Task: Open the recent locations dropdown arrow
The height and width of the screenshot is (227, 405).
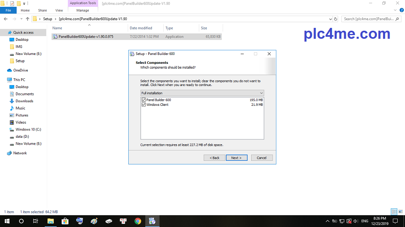Action: 21,19
